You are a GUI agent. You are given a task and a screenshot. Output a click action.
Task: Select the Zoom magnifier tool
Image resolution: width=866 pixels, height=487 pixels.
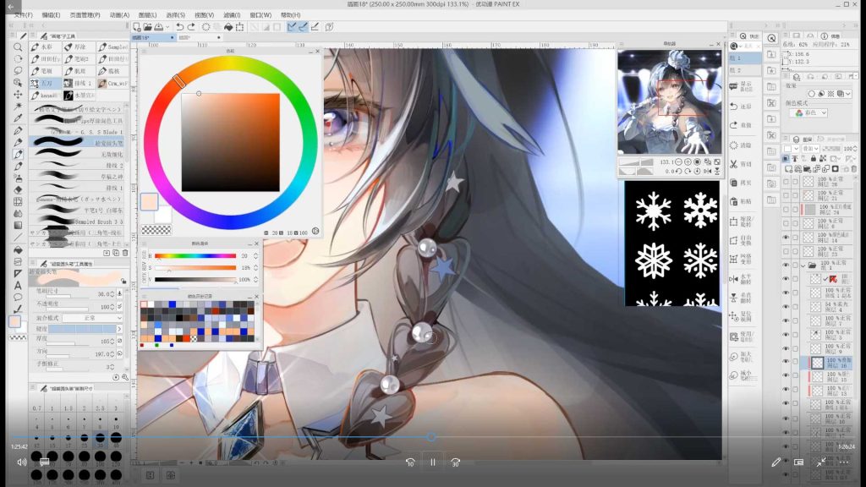[x=18, y=47]
